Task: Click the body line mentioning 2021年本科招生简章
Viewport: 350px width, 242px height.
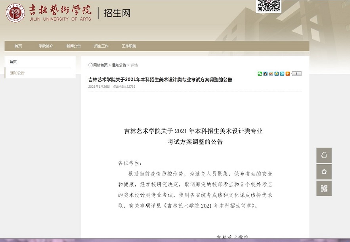Action: point(188,206)
